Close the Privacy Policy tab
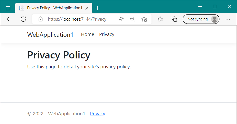Viewport: 237px width, 124px height. coord(87,8)
